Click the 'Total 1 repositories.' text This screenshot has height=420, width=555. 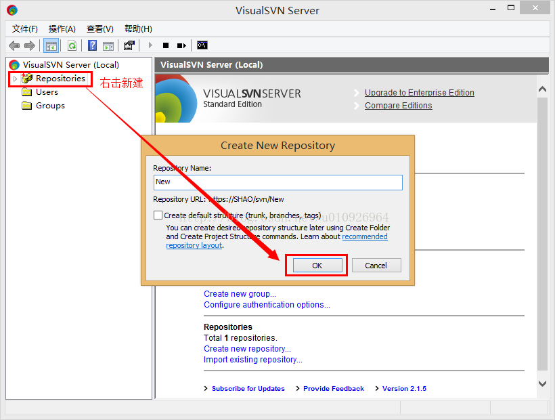click(240, 338)
